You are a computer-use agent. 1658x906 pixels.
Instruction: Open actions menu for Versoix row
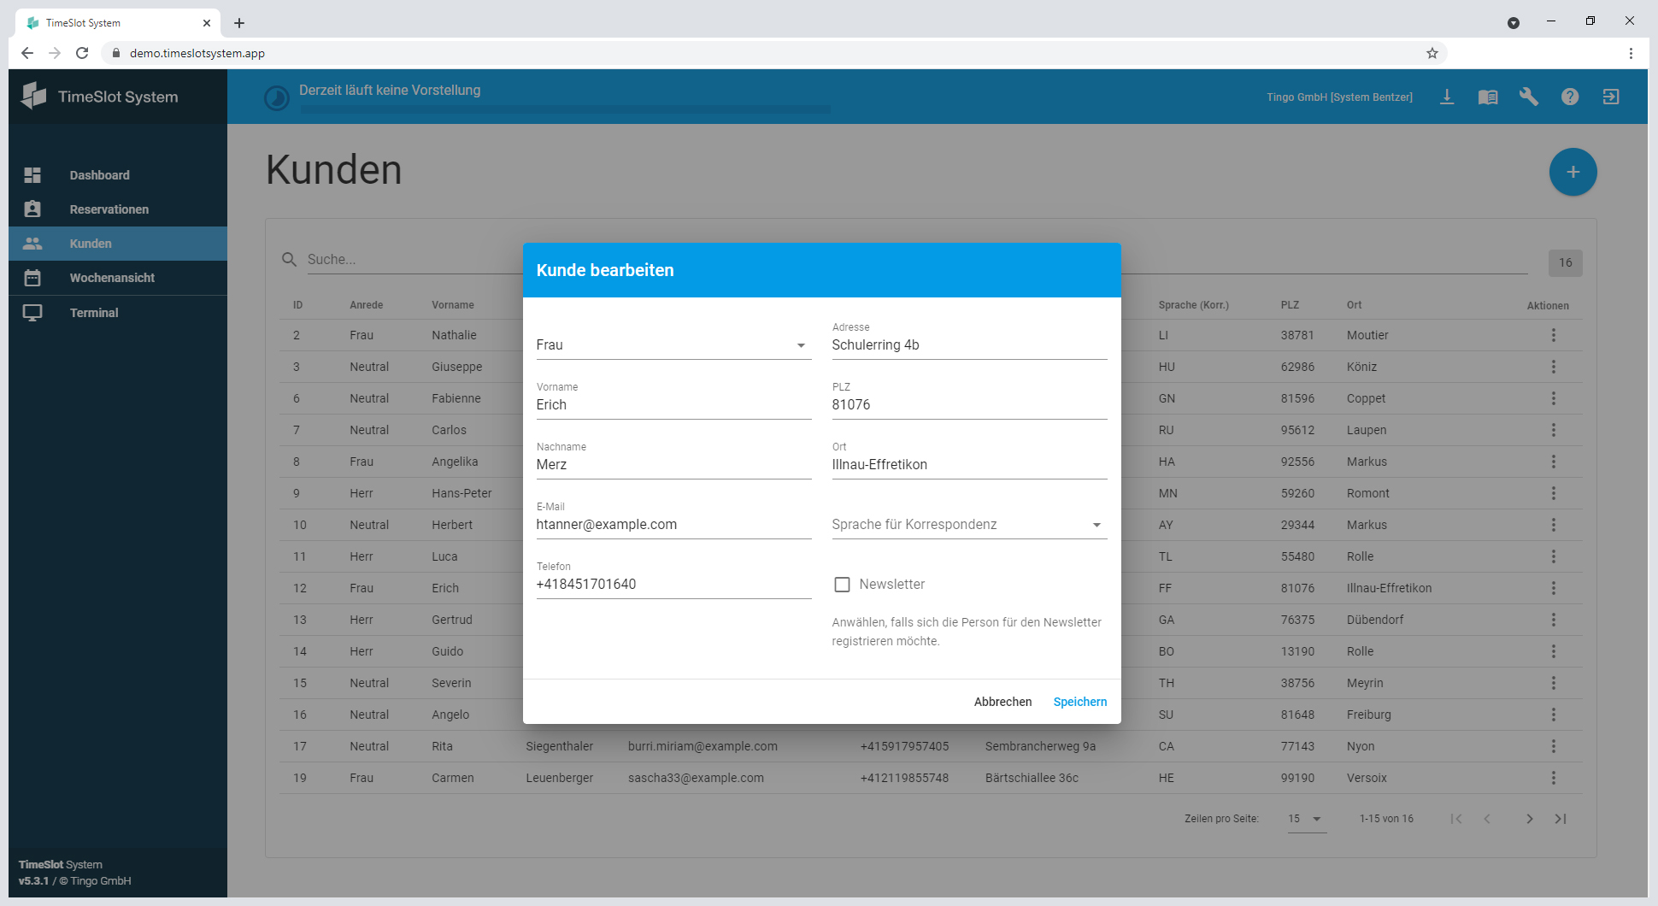coord(1554,778)
